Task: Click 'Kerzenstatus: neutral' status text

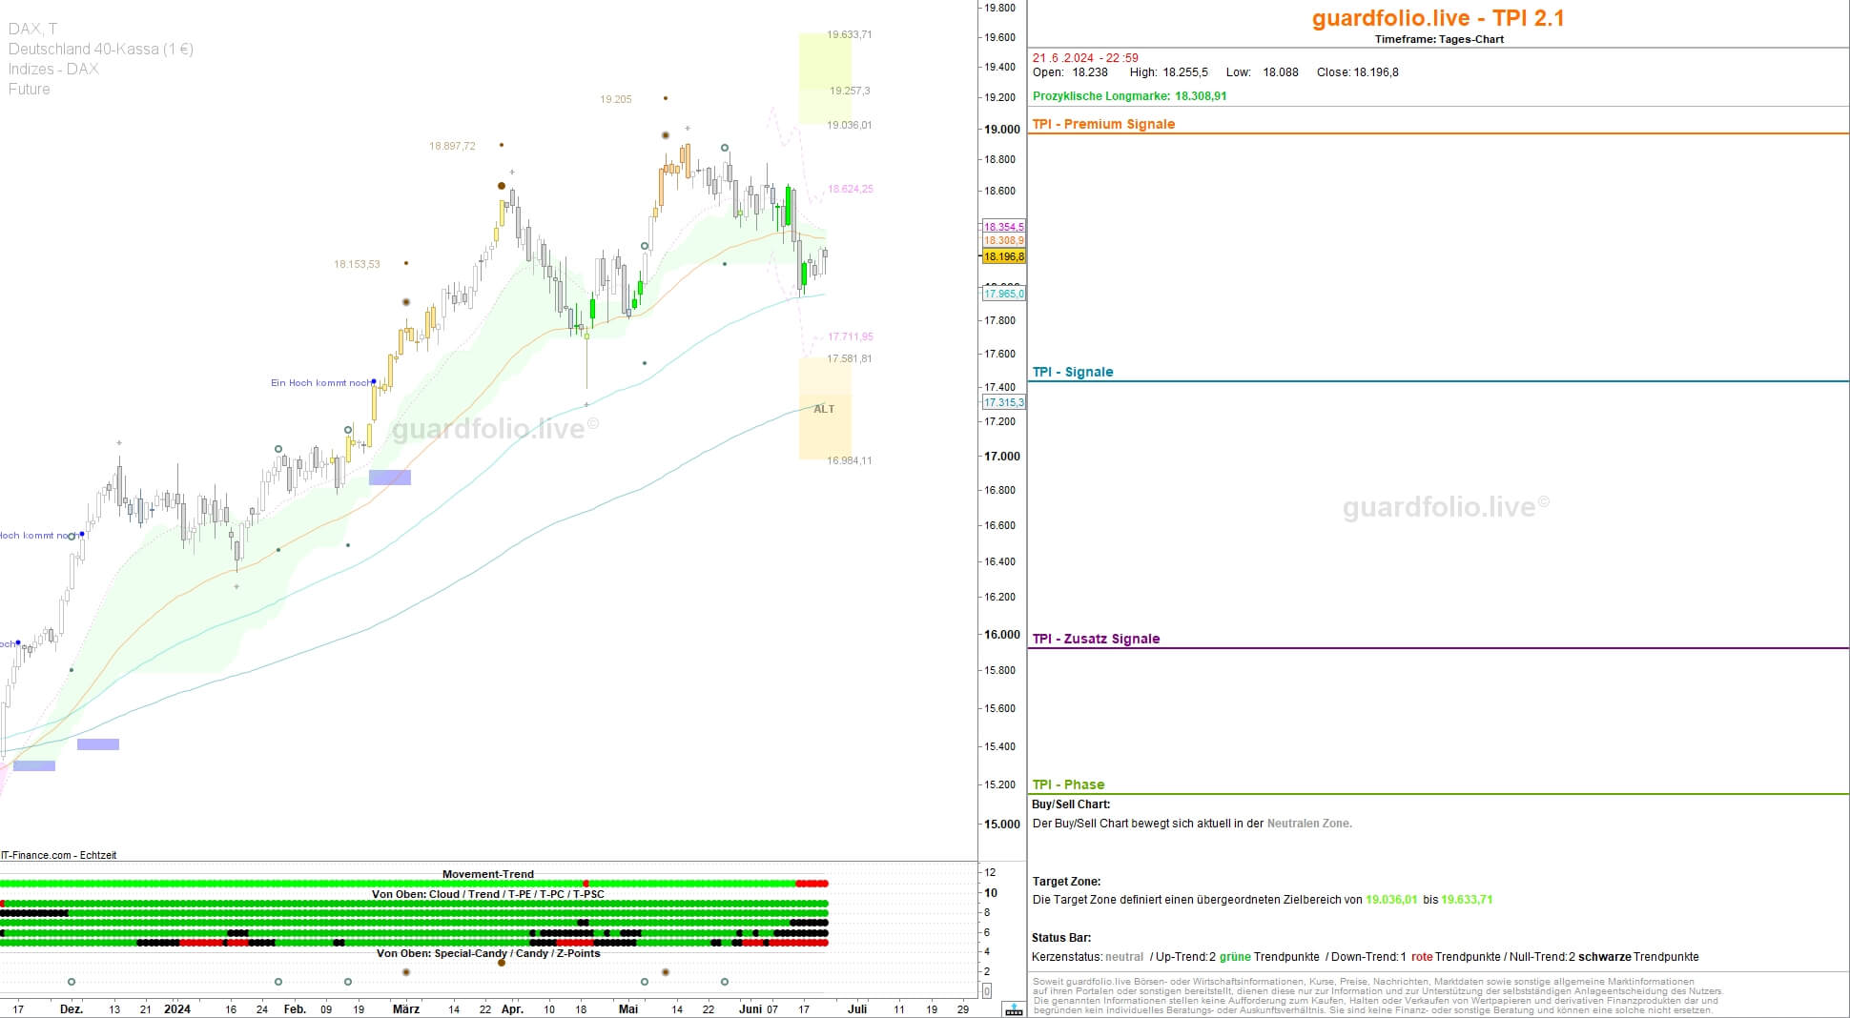Action: pyautogui.click(x=1087, y=957)
